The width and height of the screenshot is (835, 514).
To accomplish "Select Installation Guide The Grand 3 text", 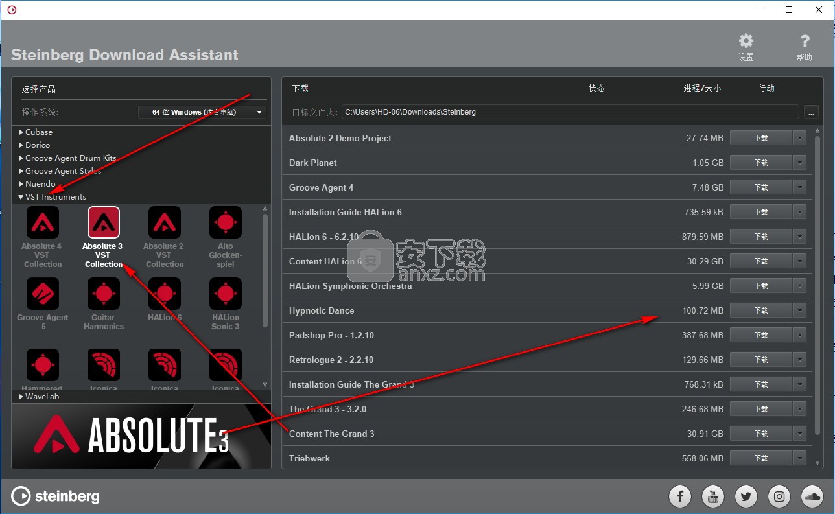I will click(x=351, y=384).
